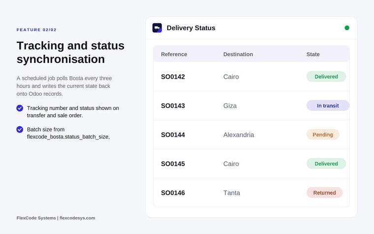Click the scheduled job description paragraph
The height and width of the screenshot is (234, 374).
(64, 86)
